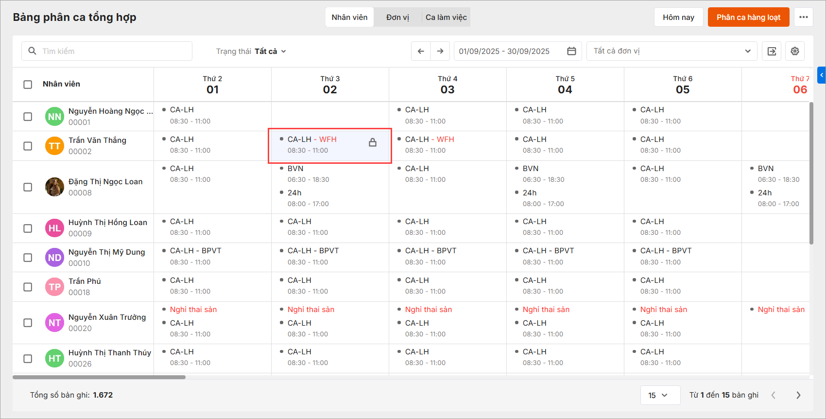The height and width of the screenshot is (419, 826).
Task: Select checkbox for Nguyễn Thị Mỹ Dung
Action: (x=28, y=258)
